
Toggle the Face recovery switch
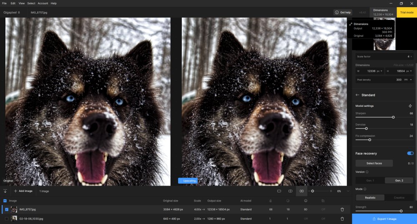click(410, 154)
